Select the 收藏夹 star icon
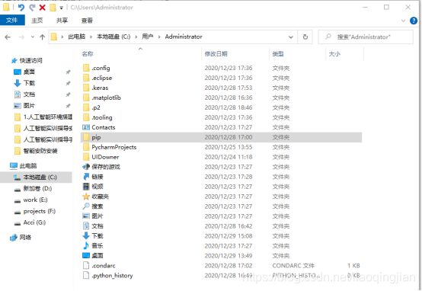Viewport: 422px width, 291px height. coord(86,197)
